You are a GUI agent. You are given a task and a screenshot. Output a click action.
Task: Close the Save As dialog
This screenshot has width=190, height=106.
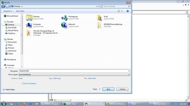pos(128,2)
